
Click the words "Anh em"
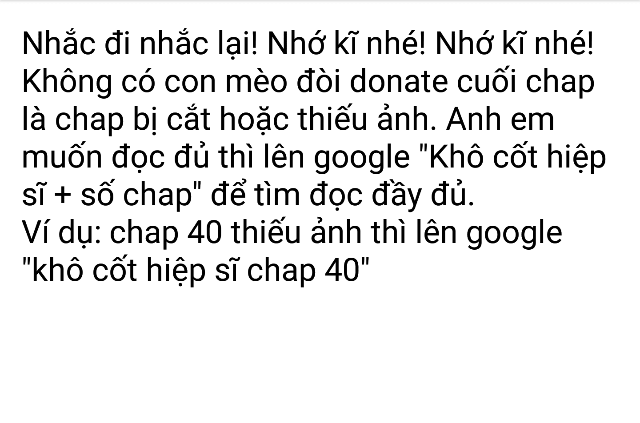click(x=500, y=120)
